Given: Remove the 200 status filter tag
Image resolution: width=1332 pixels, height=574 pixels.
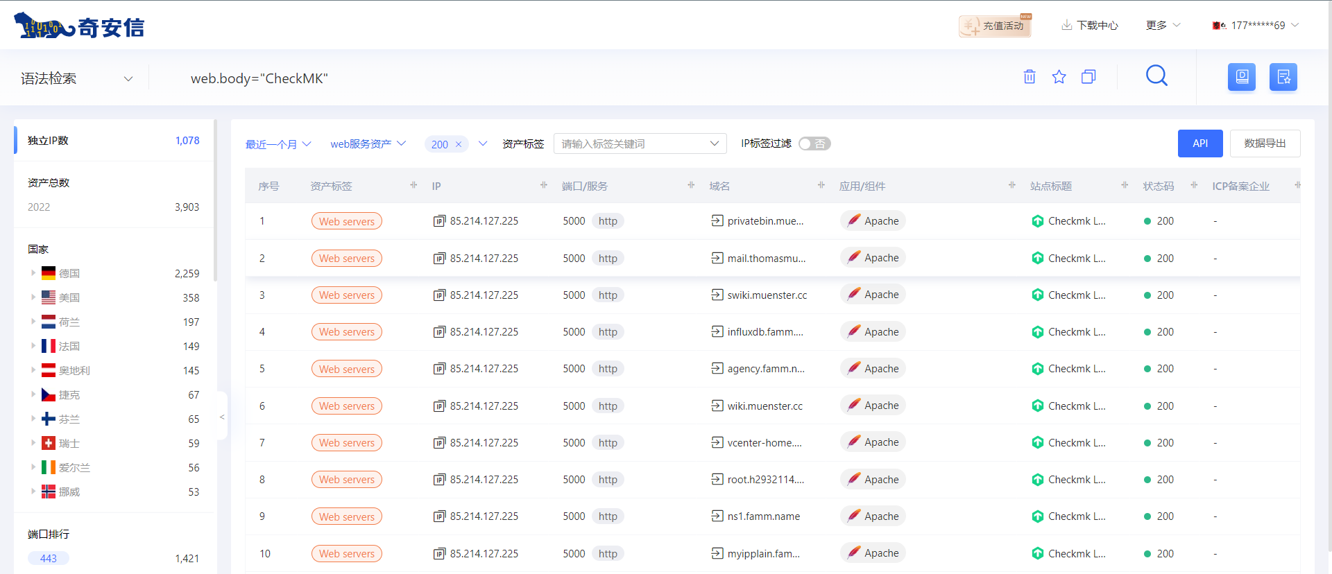Looking at the screenshot, I should 459,144.
